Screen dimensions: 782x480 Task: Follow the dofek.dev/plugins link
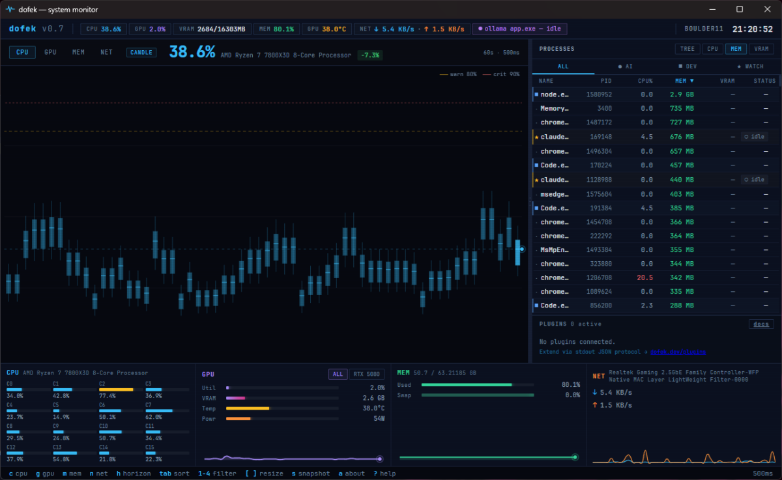click(678, 352)
